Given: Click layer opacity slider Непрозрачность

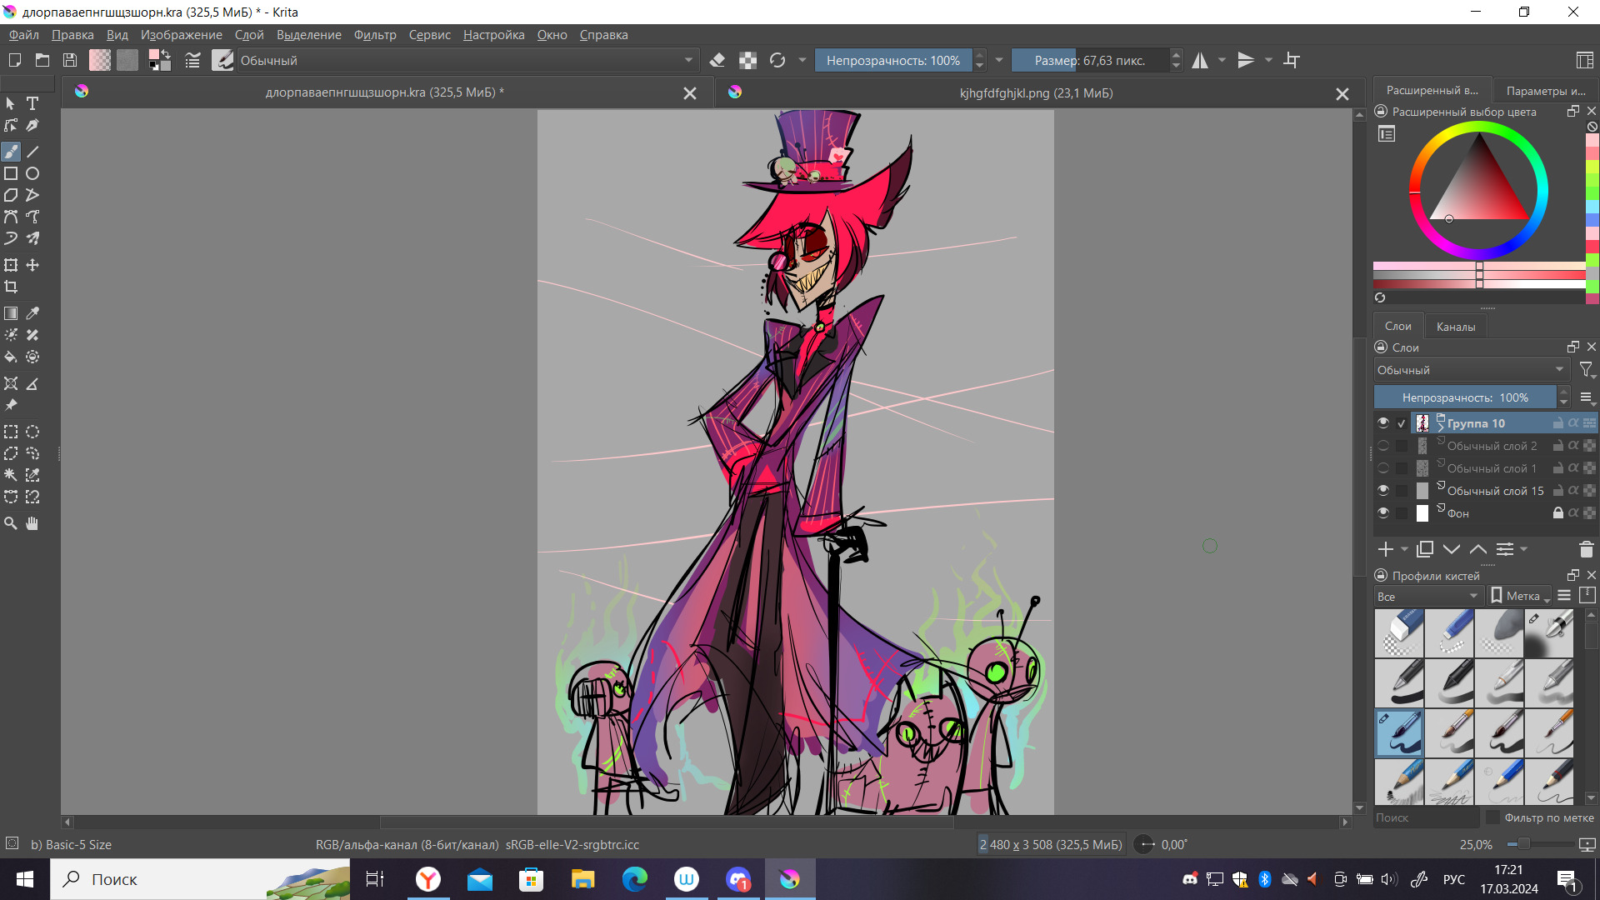Looking at the screenshot, I should pos(1464,397).
